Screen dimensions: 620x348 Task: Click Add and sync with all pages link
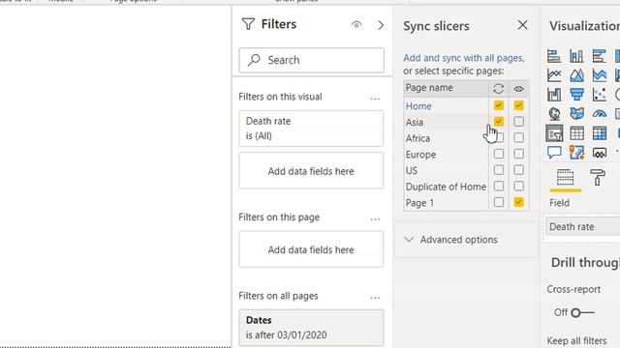click(463, 58)
